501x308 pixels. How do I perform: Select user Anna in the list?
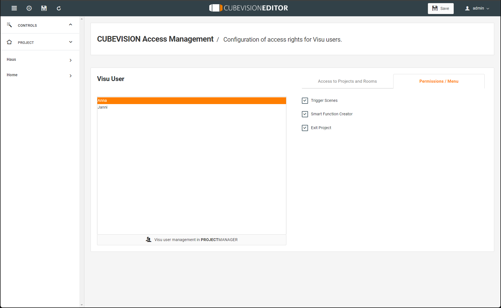click(x=192, y=101)
